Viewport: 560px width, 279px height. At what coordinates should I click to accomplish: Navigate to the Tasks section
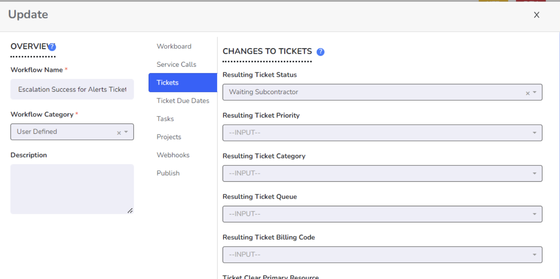[165, 119]
